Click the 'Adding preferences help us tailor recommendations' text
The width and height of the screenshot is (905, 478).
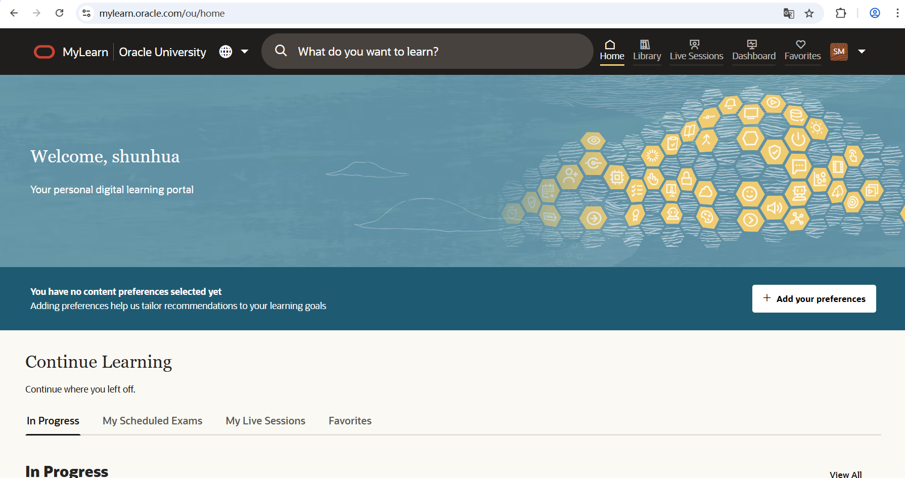pyautogui.click(x=178, y=306)
